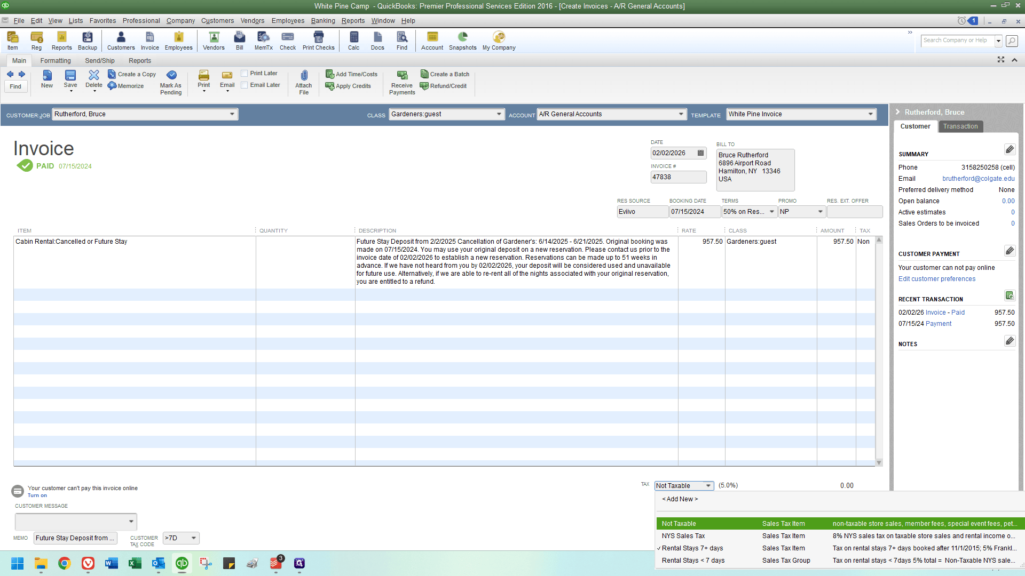
Task: Click the Print Checks icon
Action: point(319,41)
